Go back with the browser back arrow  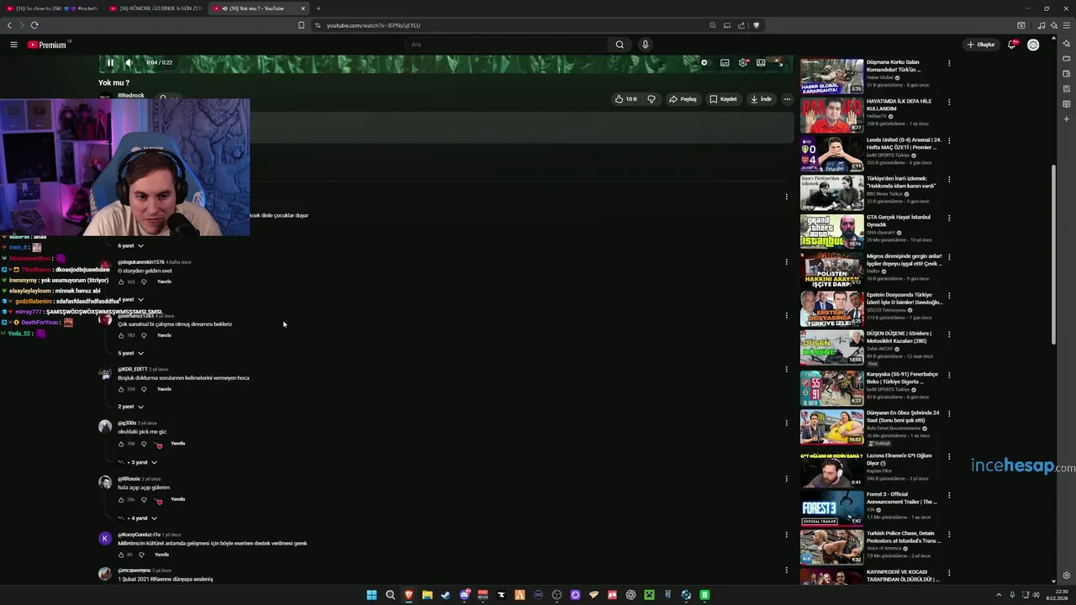coord(9,25)
